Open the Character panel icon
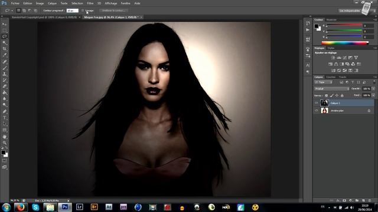Image resolution: width=378 pixels, height=212 pixels. click(x=308, y=65)
